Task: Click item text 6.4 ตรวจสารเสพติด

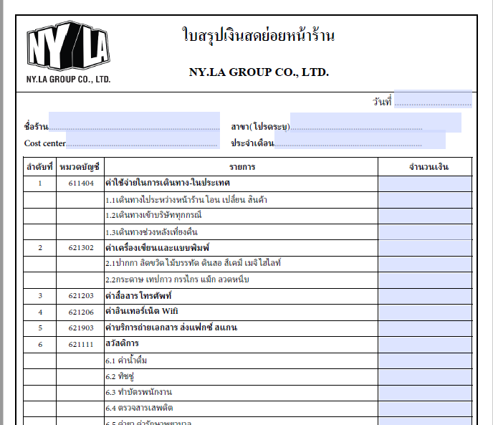Action: pos(139,408)
